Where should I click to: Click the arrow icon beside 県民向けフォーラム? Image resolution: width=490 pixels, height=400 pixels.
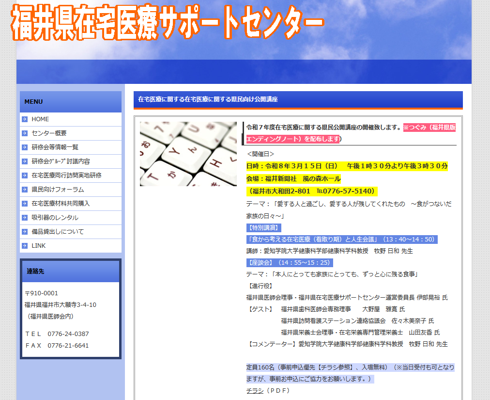coord(25,190)
